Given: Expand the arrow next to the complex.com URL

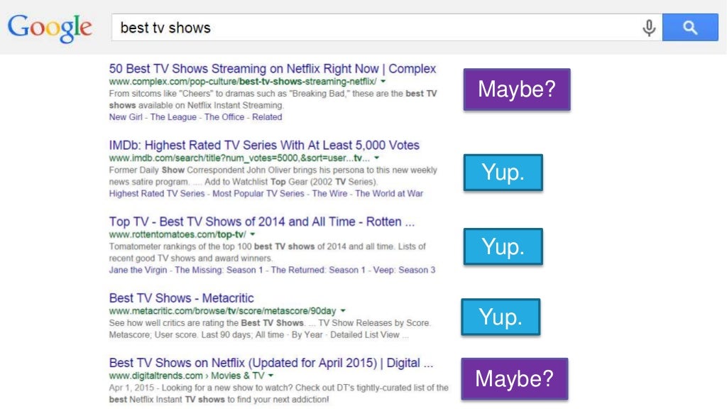Looking at the screenshot, I should click(383, 81).
